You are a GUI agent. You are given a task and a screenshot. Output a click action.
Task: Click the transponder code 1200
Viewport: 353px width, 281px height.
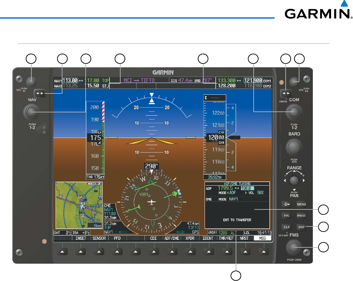click(223, 233)
